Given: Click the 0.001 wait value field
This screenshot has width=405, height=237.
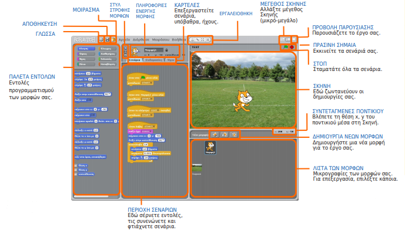Looking at the screenshot, I should pos(148,154).
